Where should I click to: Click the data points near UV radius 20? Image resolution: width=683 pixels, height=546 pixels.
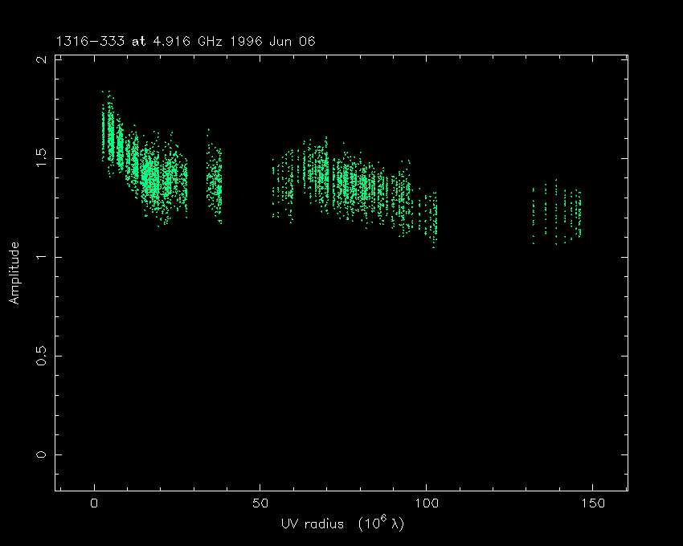pyautogui.click(x=161, y=181)
